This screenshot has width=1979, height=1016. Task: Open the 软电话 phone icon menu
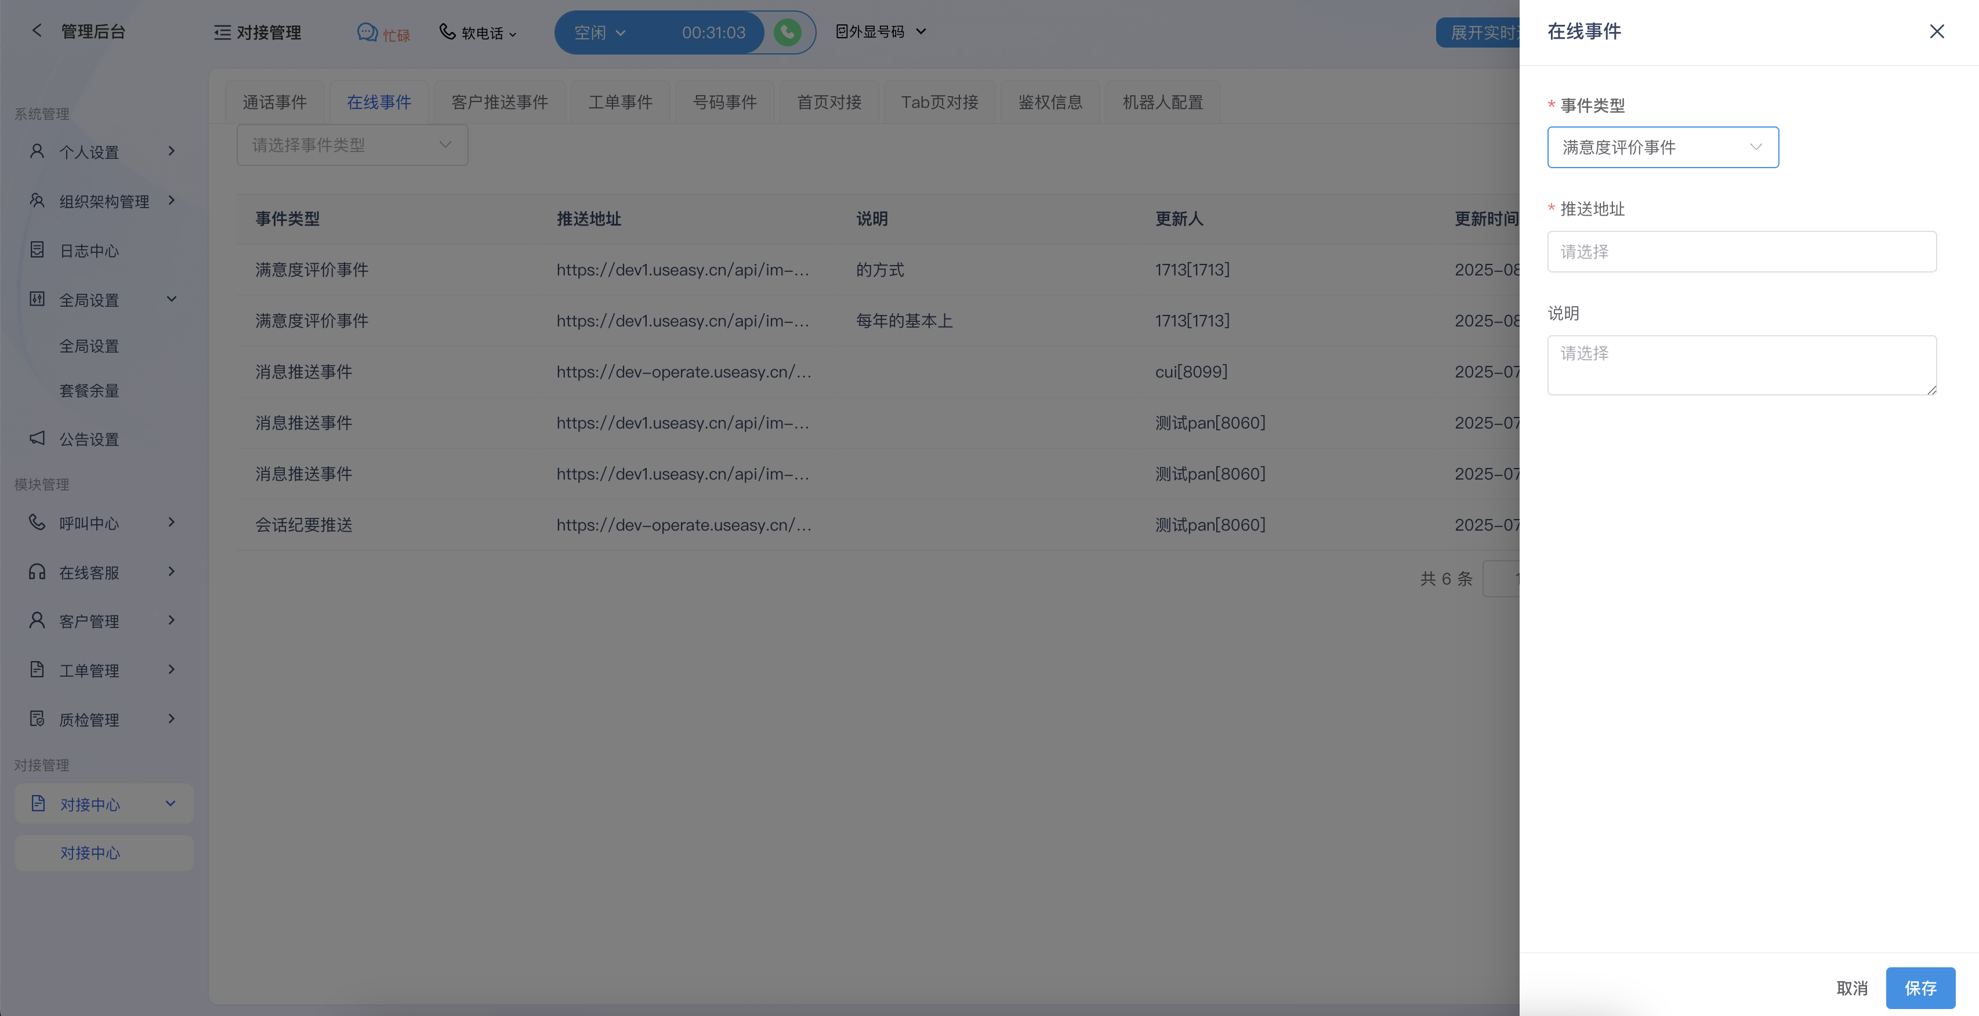447,31
